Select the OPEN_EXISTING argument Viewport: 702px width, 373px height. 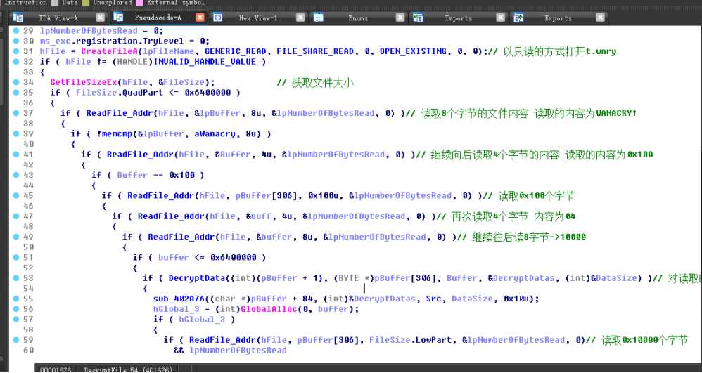(413, 51)
